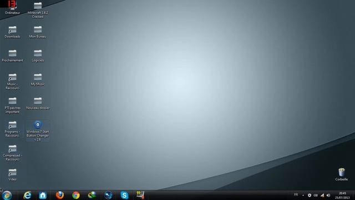This screenshot has height=200, width=355.
Task: Click the Show desktop strip
Action: click(x=353, y=195)
